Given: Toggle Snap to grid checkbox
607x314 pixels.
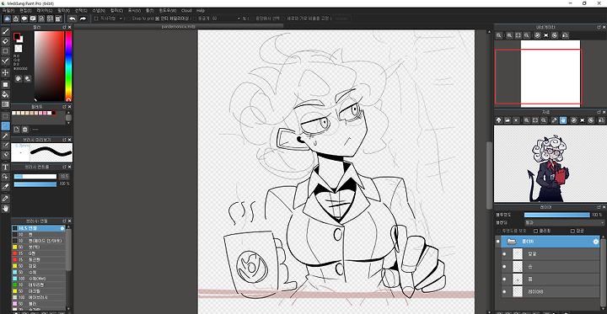Looking at the screenshot, I should 129,19.
